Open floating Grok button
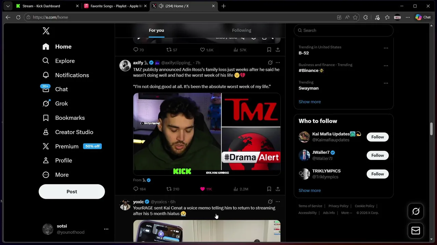 click(416, 211)
